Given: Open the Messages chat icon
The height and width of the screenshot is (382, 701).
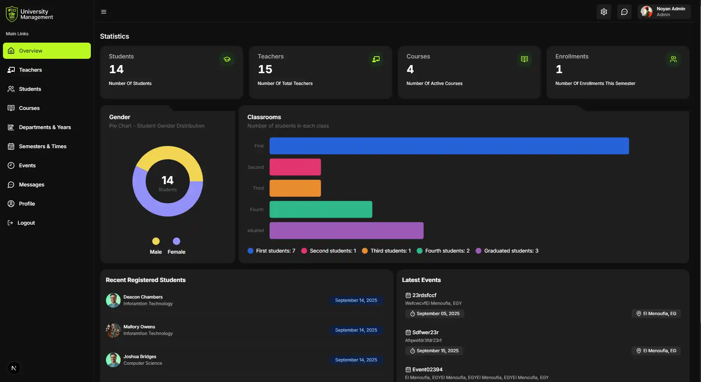Looking at the screenshot, I should coord(11,185).
